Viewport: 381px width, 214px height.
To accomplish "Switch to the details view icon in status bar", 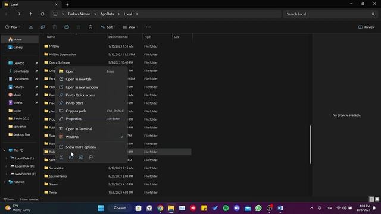I will pyautogui.click(x=371, y=199).
